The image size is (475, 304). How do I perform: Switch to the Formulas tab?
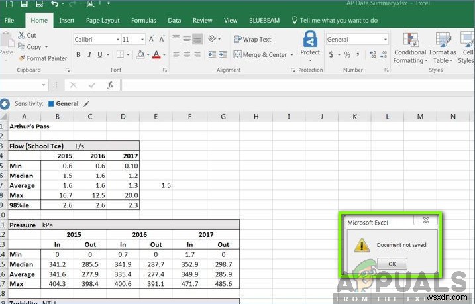click(144, 21)
